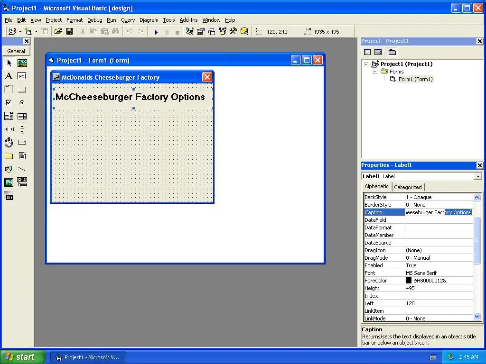486x364 pixels.
Task: Open Data View Window from toolbar
Action: point(244,31)
